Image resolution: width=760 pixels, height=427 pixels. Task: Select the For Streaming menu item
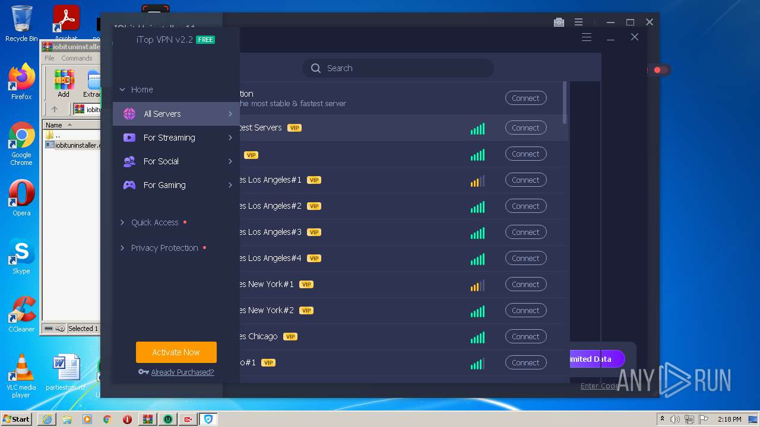pyautogui.click(x=176, y=138)
